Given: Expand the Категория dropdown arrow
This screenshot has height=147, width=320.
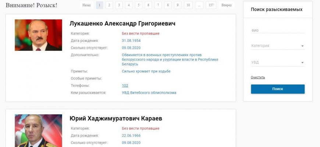Looking at the screenshot, I should click(x=302, y=46).
